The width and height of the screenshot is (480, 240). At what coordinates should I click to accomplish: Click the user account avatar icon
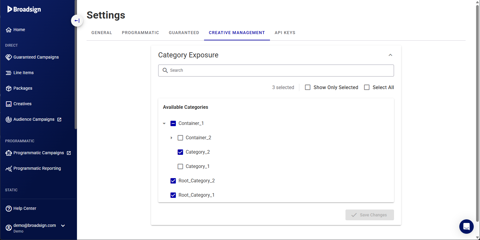pos(9,228)
